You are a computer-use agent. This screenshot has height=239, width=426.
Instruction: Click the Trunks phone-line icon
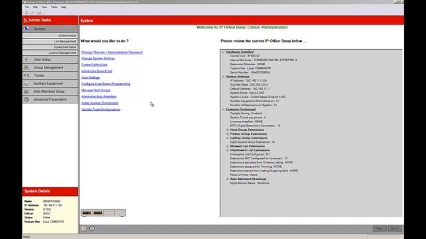[27, 75]
